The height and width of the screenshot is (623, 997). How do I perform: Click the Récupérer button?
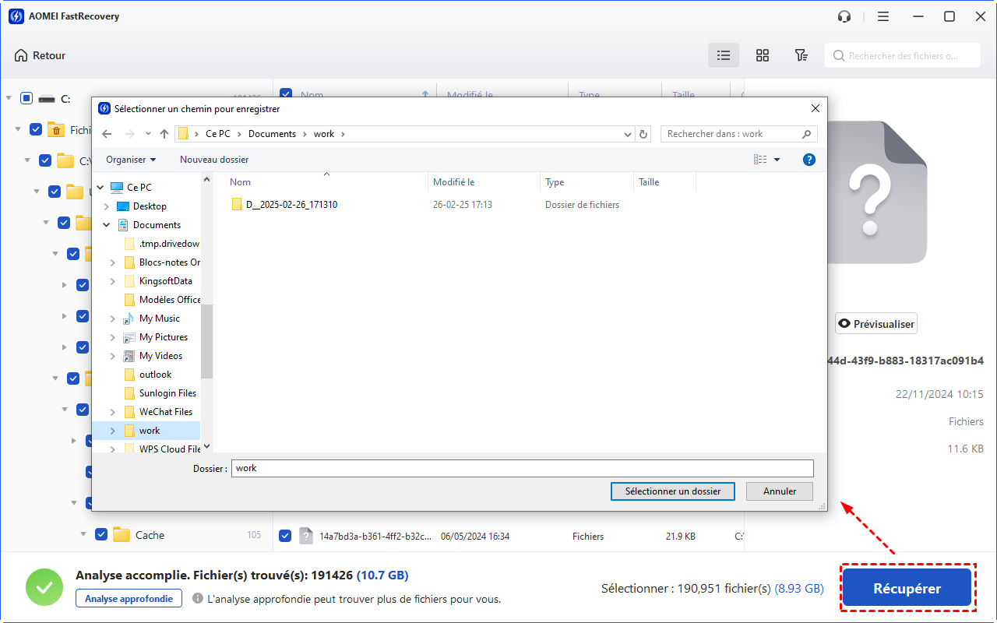tap(907, 589)
